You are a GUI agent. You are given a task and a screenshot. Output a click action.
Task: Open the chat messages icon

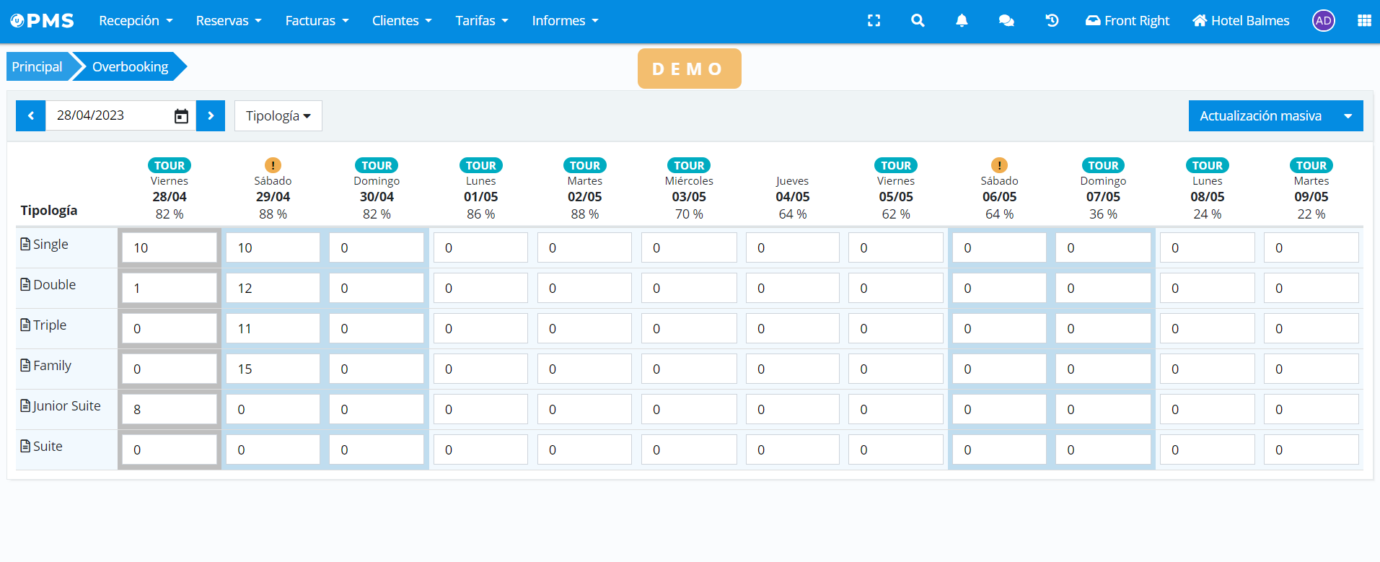(1006, 21)
